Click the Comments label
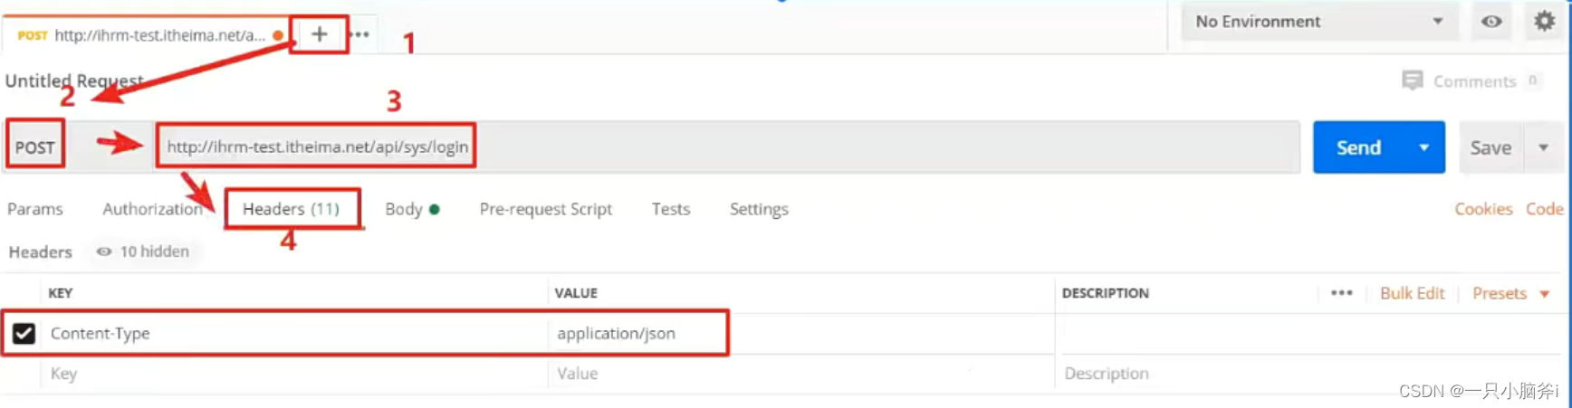 click(x=1474, y=81)
